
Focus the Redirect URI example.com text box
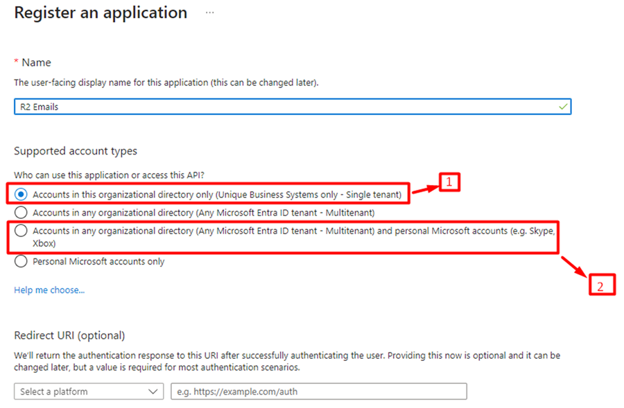pos(318,391)
